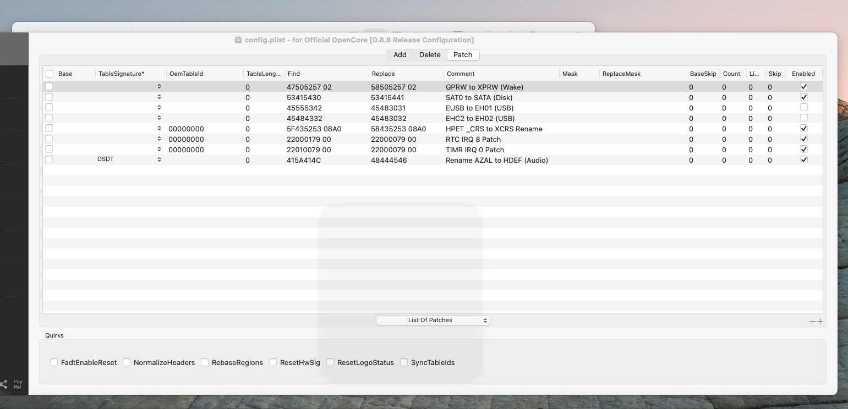This screenshot has width=848, height=409.
Task: Enable the NormalizeHeaders quirk
Action: 127,362
